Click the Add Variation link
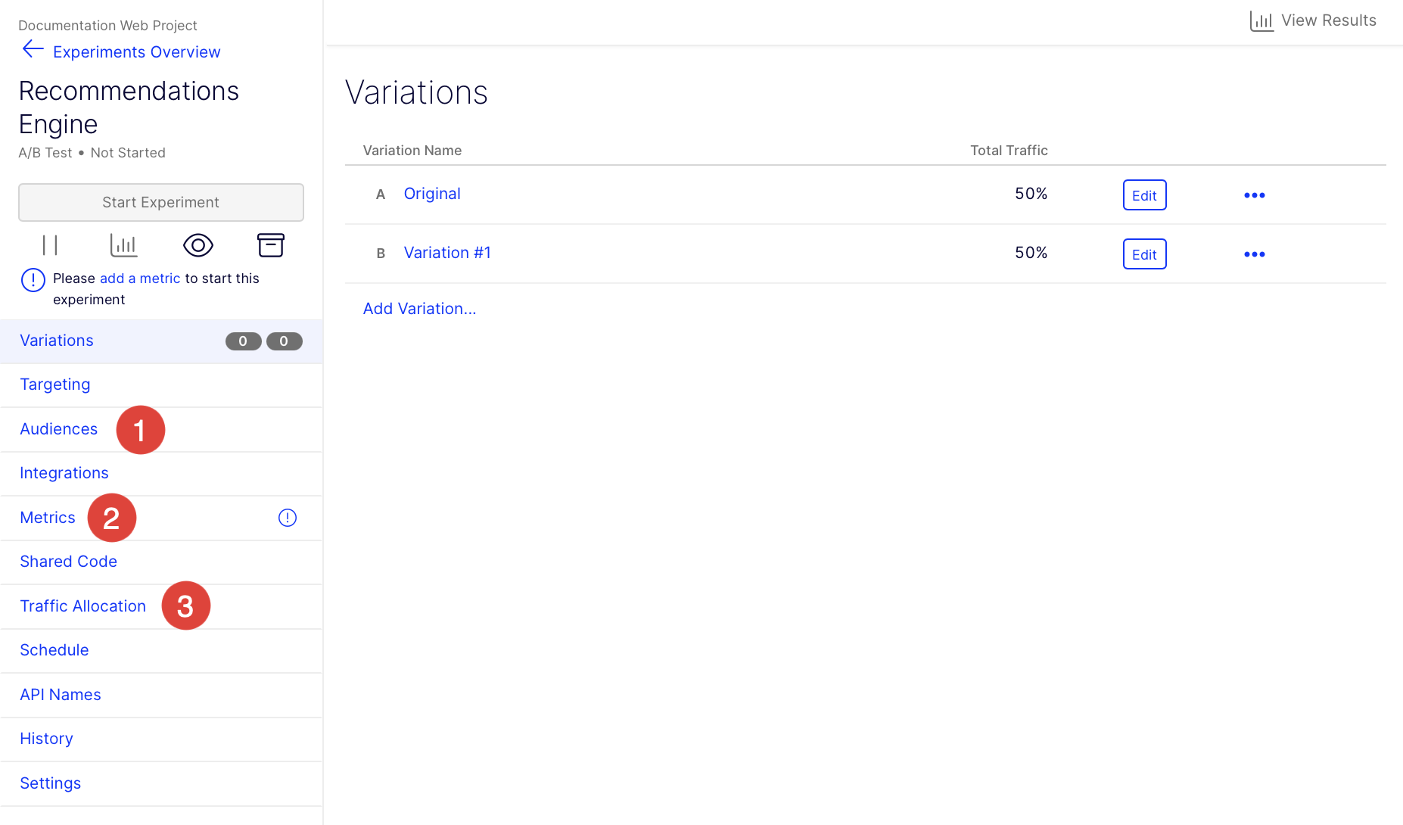Screen dimensions: 1403x825 pyautogui.click(x=419, y=309)
